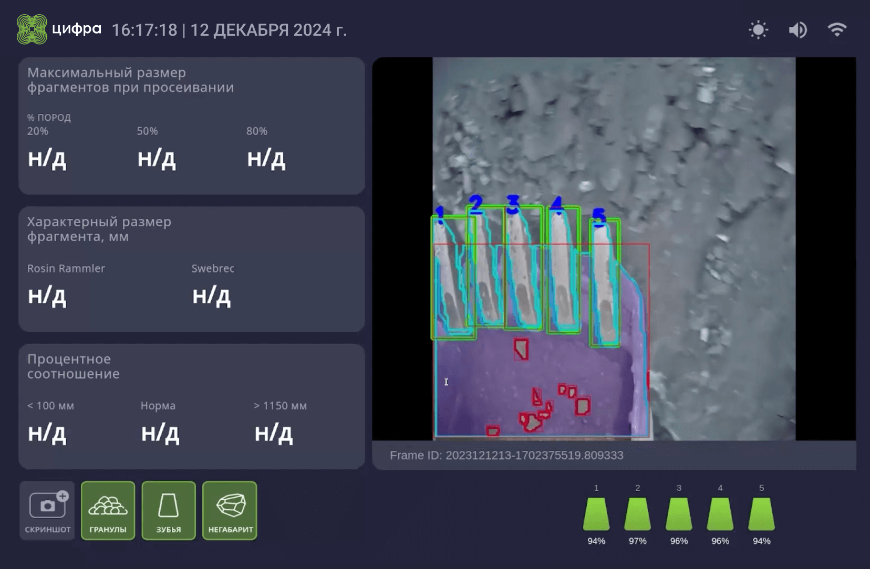Open the brightness sun icon
The height and width of the screenshot is (569, 870).
[x=758, y=30]
